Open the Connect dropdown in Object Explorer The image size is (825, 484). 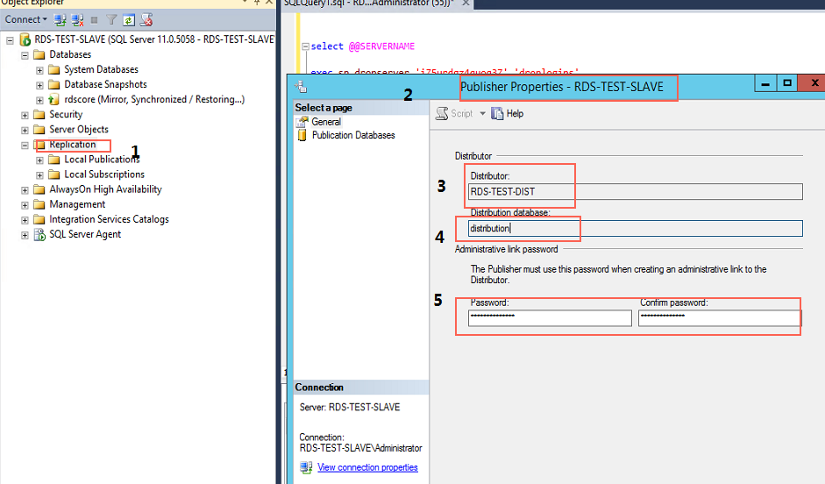point(25,19)
